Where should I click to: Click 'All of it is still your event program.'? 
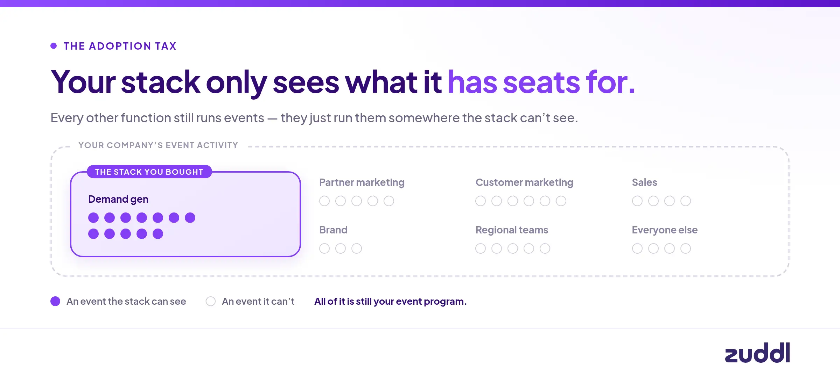[390, 301]
